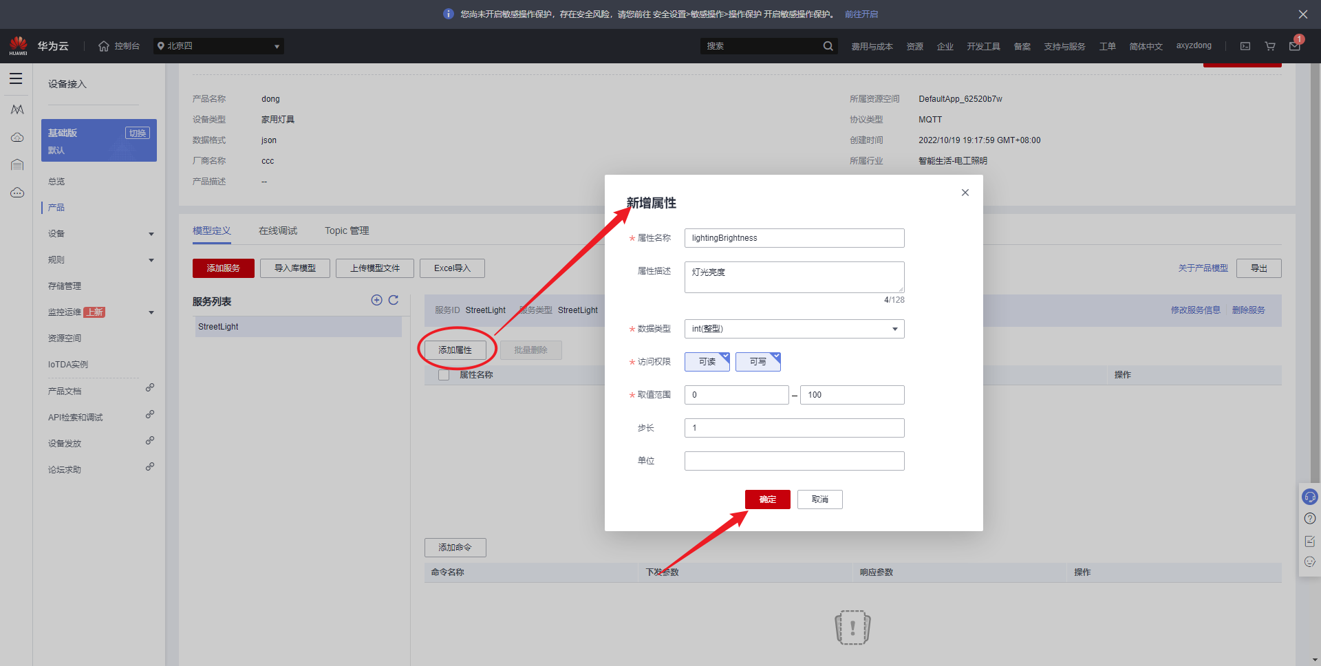Open the 关于产品模型 link

(1203, 268)
